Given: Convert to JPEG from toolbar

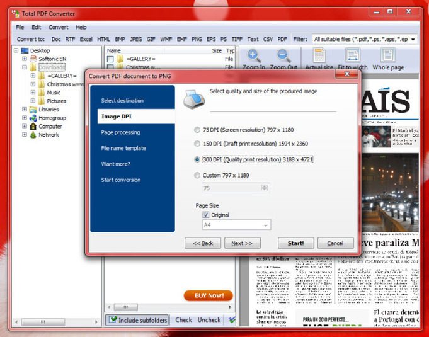Looking at the screenshot, I should tap(135, 40).
